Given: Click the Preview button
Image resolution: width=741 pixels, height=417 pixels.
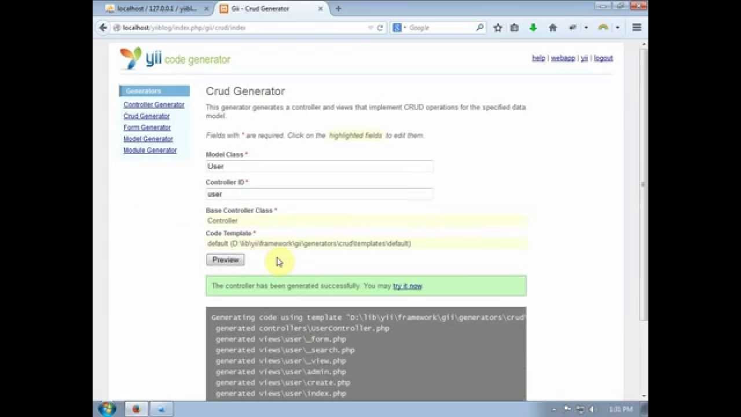Looking at the screenshot, I should click(x=225, y=260).
